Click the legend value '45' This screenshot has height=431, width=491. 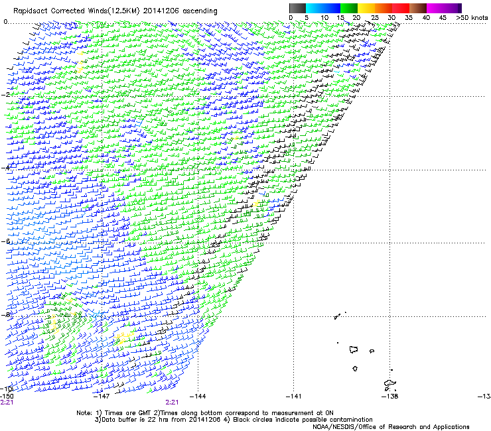[x=443, y=17]
